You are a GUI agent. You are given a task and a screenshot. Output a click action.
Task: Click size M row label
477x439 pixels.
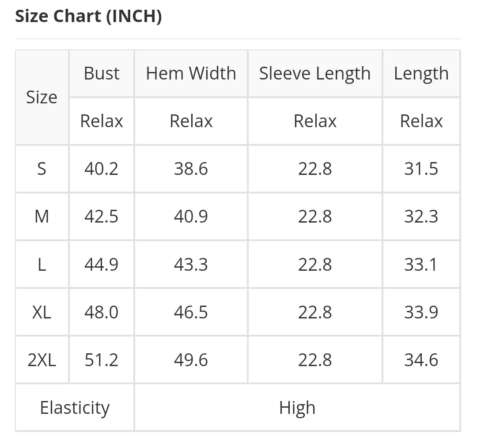pos(42,216)
